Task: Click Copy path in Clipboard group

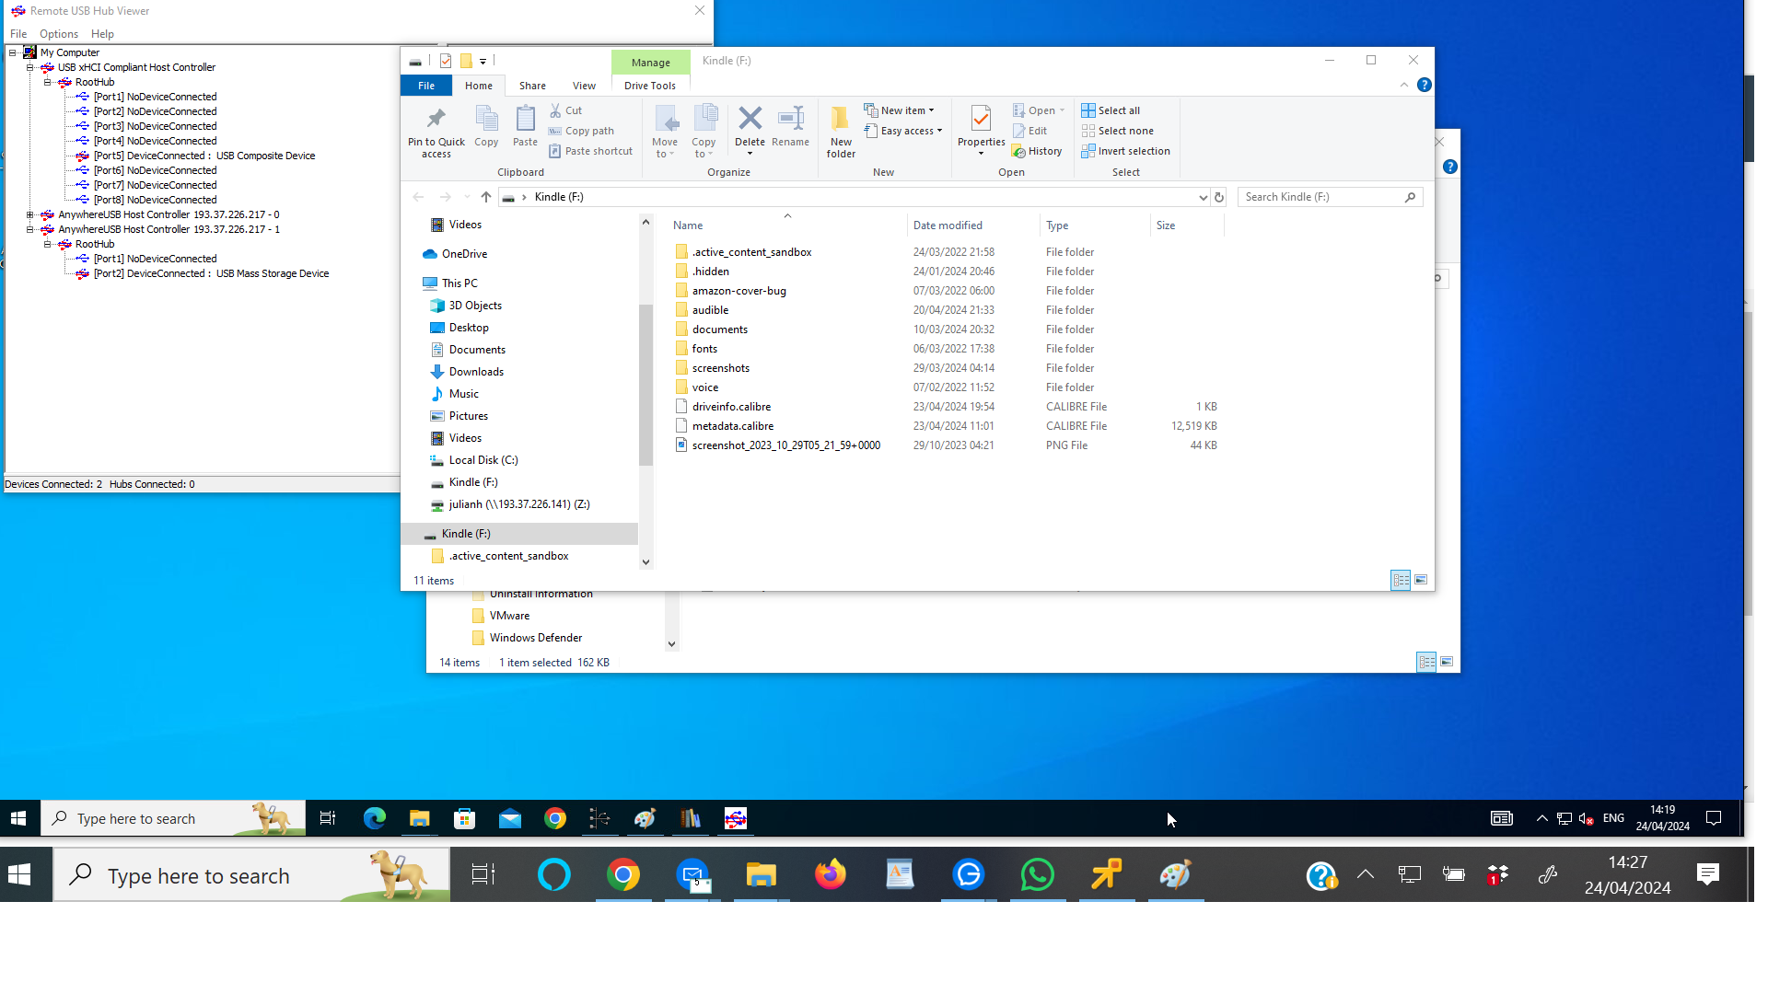Action: [581, 131]
